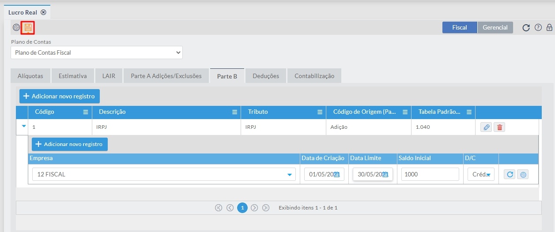Collapse the IRPJ row details
This screenshot has width=555, height=232.
(24, 126)
